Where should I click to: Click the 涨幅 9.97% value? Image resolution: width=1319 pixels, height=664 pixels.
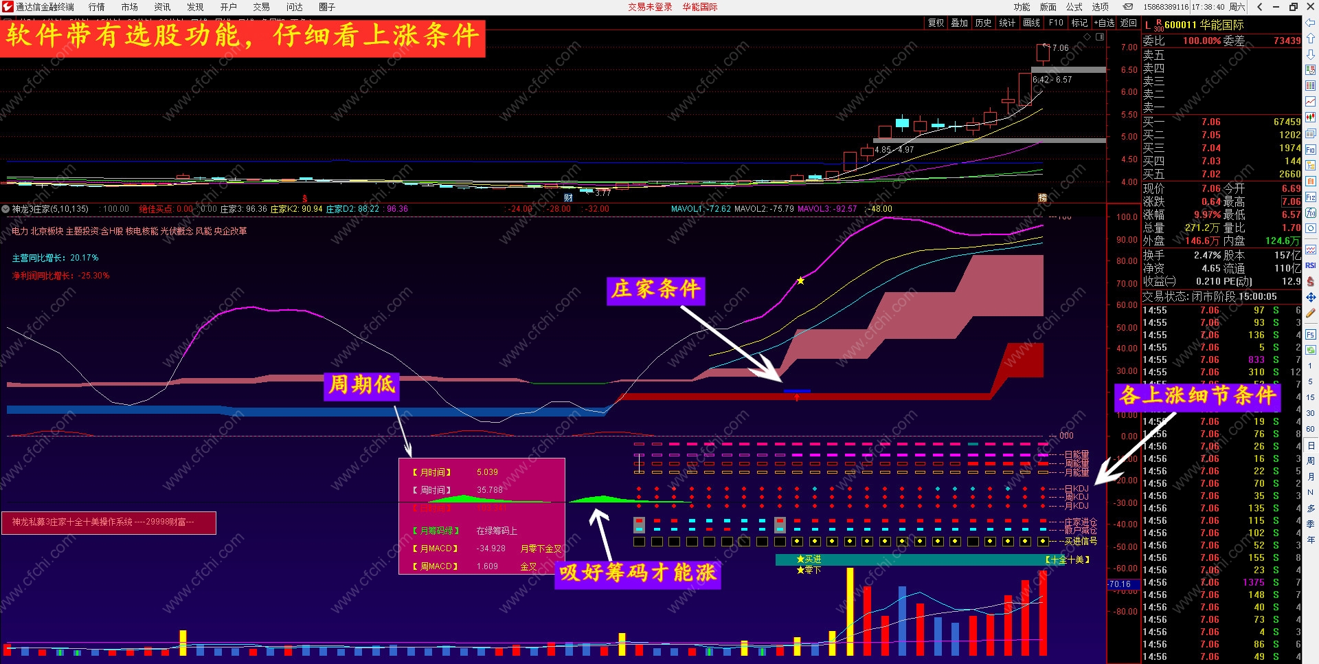[x=1207, y=215]
